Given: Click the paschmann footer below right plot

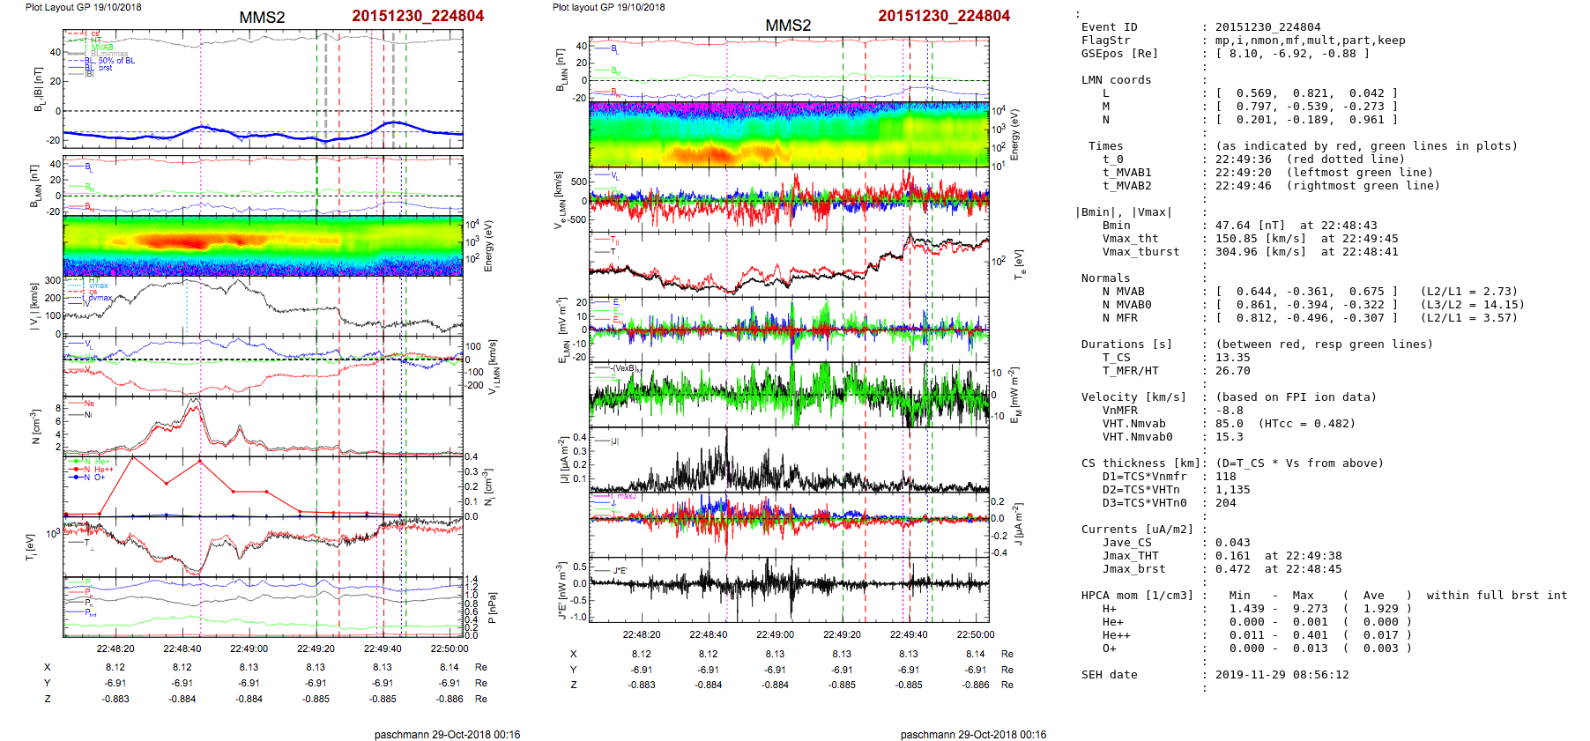Looking at the screenshot, I should point(973,734).
